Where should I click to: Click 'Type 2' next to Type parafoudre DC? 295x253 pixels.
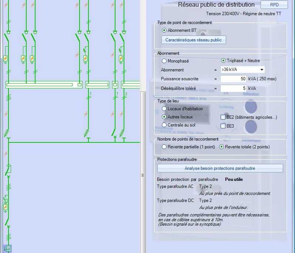click(205, 200)
